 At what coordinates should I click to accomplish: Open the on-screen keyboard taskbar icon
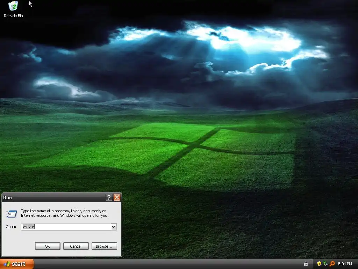click(306, 264)
